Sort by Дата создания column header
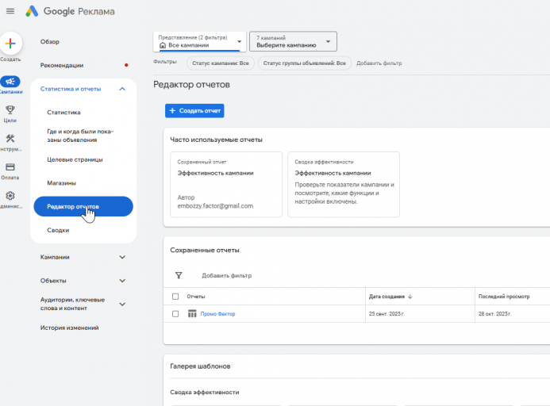This screenshot has height=406, width=550. [390, 297]
